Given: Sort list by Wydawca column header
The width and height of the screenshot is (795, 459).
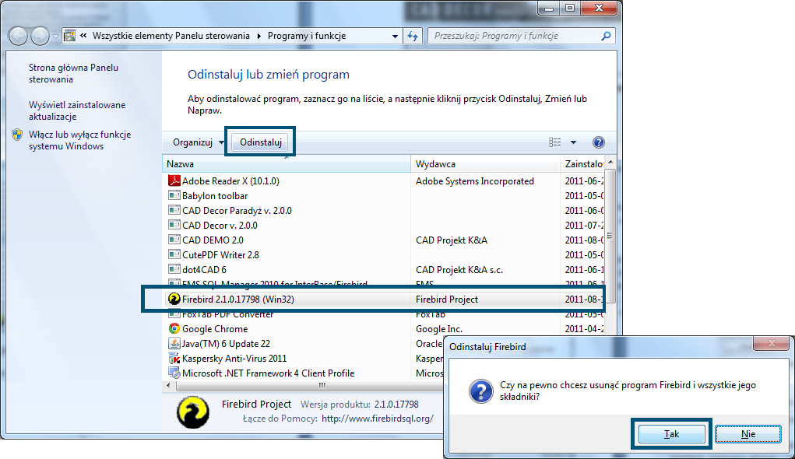Looking at the screenshot, I should tap(485, 163).
